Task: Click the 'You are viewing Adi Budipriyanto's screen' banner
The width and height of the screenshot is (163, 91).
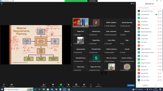Action: coord(76,1)
